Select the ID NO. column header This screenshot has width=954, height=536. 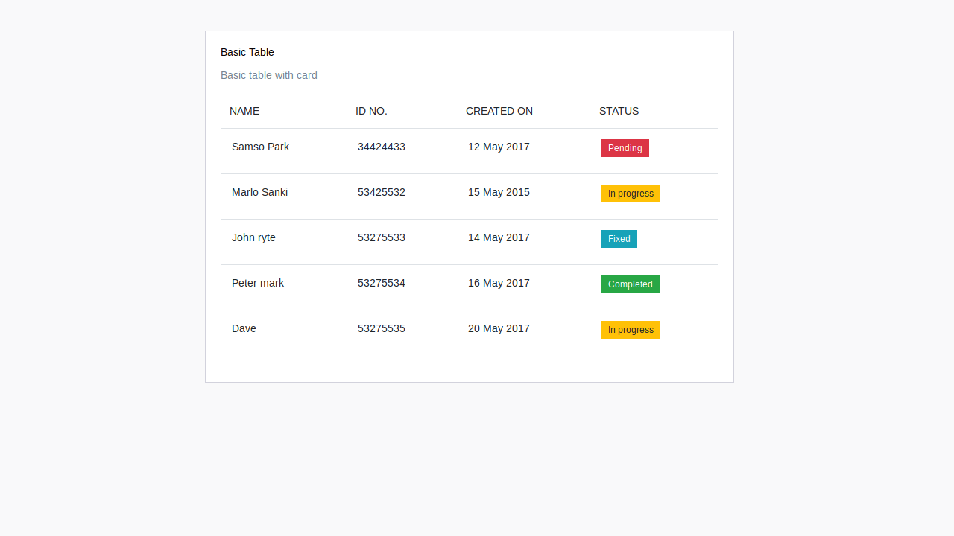click(371, 111)
